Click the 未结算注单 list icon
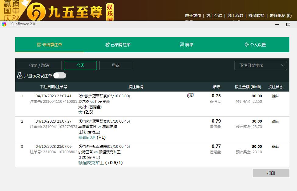Viewport: 297px width, 191px height. pos(39,45)
